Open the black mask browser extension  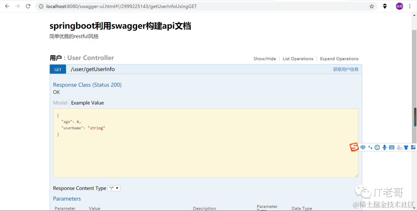click(385, 7)
